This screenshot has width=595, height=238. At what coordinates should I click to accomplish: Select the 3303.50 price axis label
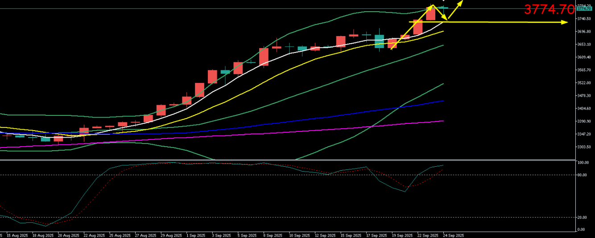pos(584,147)
